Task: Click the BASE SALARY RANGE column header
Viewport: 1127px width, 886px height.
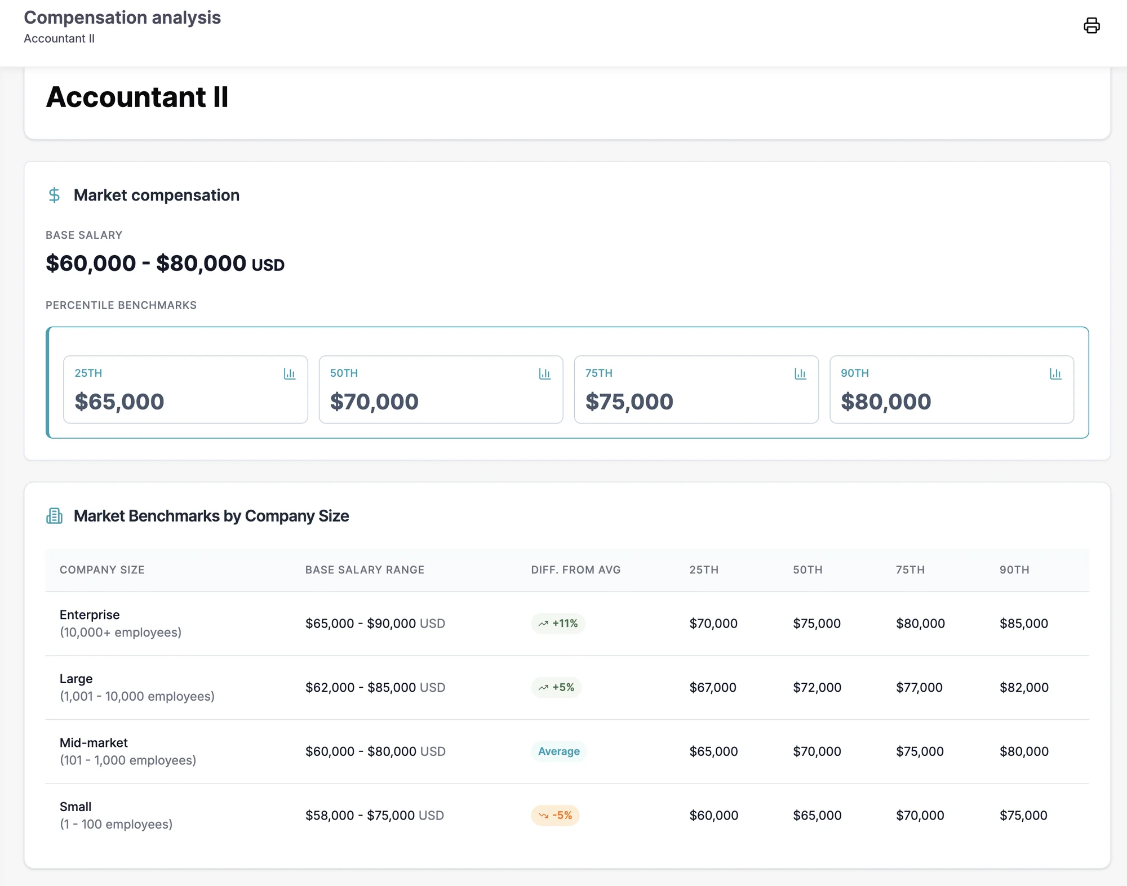Action: [x=365, y=569]
